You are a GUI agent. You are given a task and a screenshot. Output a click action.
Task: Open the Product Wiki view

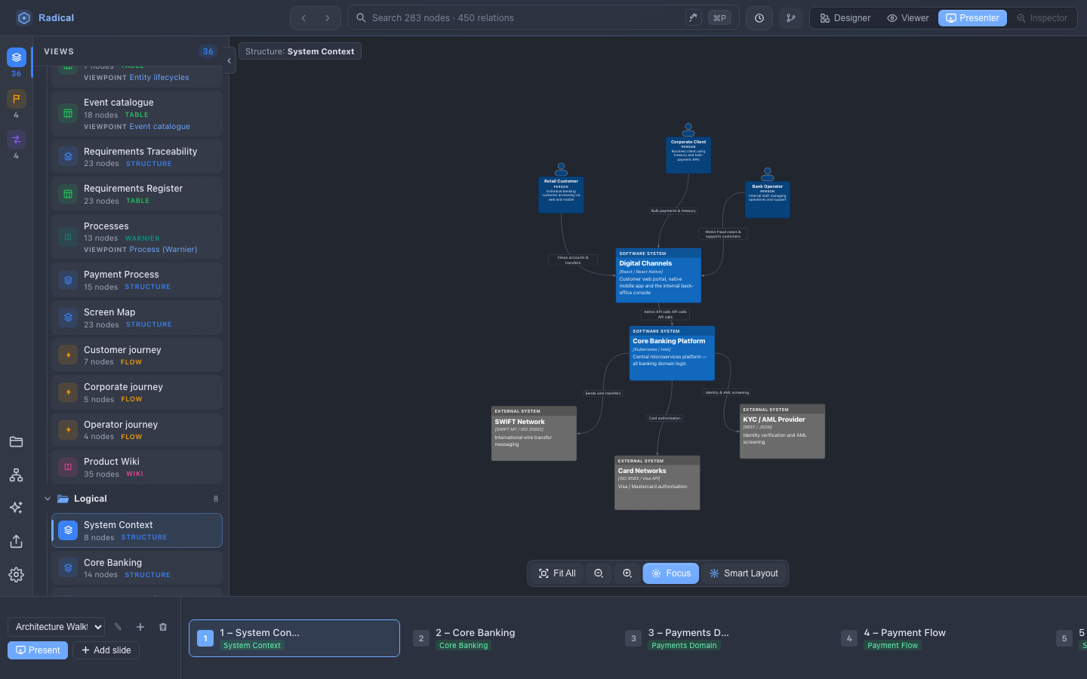click(x=137, y=467)
